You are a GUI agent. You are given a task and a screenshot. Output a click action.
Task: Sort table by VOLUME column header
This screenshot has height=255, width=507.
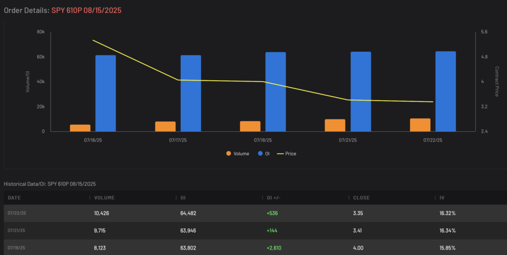click(x=104, y=198)
